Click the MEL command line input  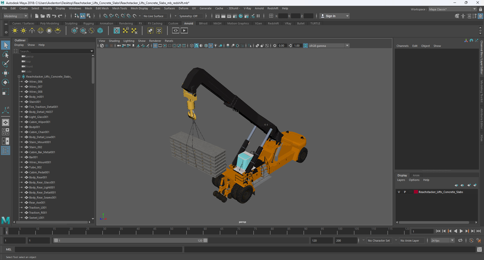coord(98,249)
